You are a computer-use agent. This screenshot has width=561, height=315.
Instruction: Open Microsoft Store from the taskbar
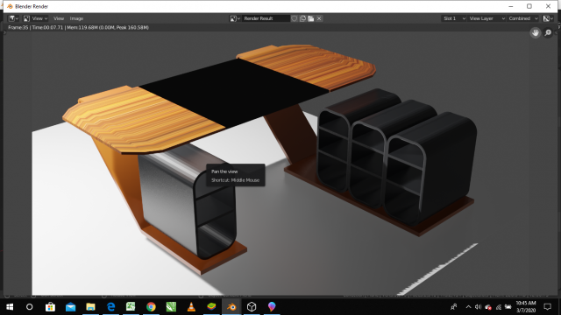(50, 307)
